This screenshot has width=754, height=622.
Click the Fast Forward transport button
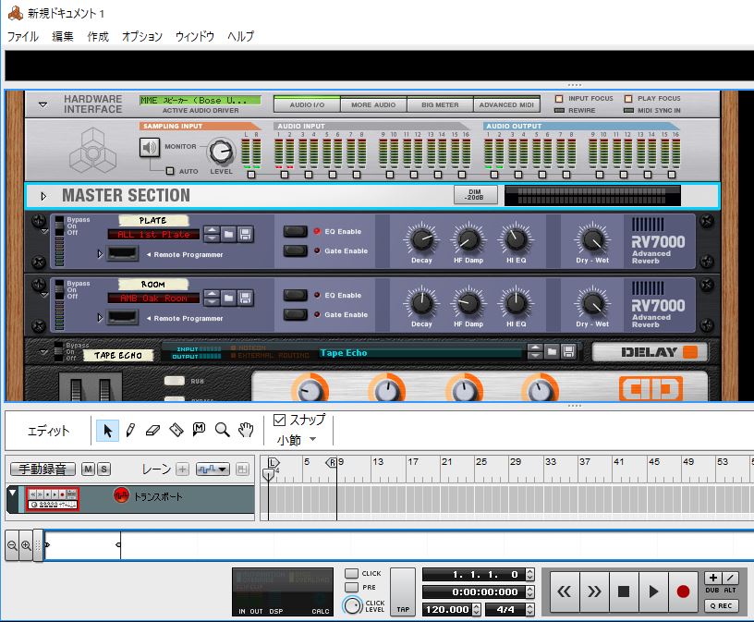[594, 592]
